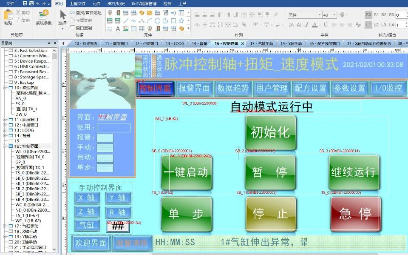Insert a Word Lamp traffic-light element

[x=118, y=12]
